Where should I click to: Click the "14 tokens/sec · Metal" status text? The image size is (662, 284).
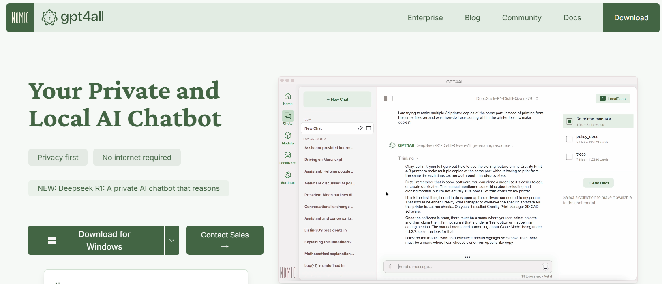click(536, 276)
